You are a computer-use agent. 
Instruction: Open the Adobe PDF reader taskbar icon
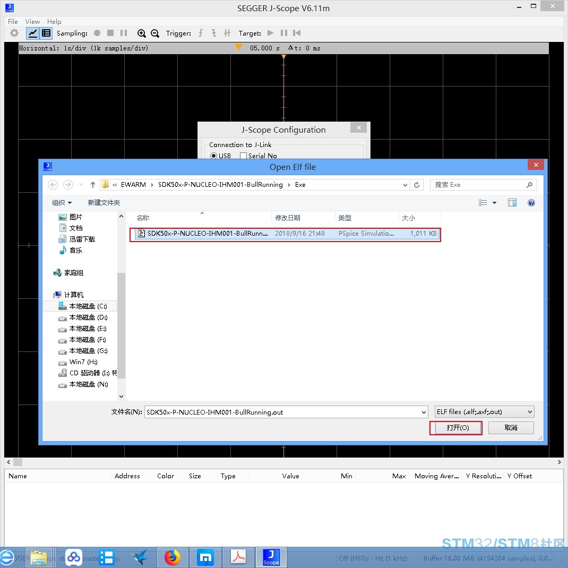[x=239, y=557]
